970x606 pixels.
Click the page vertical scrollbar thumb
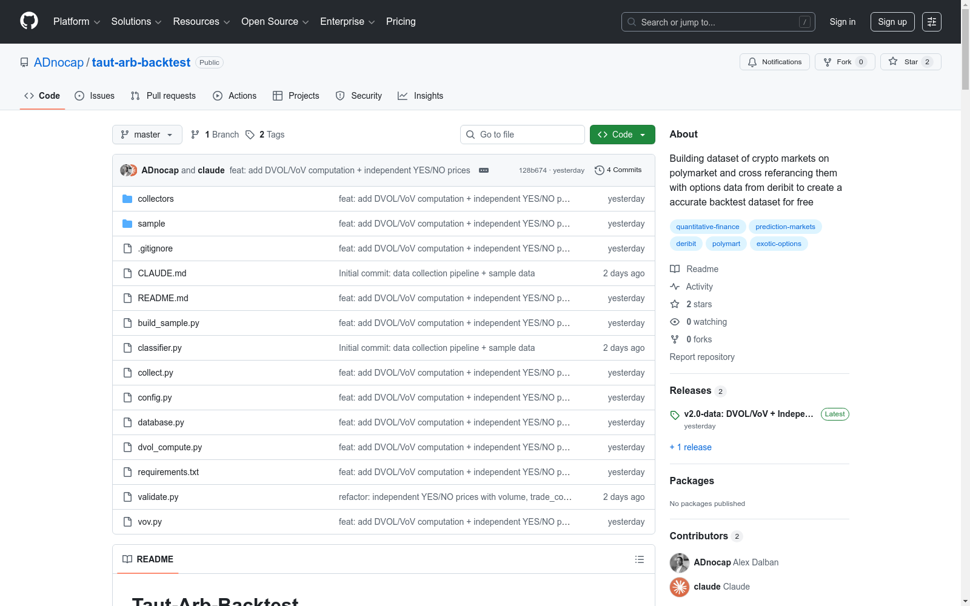pos(965,50)
